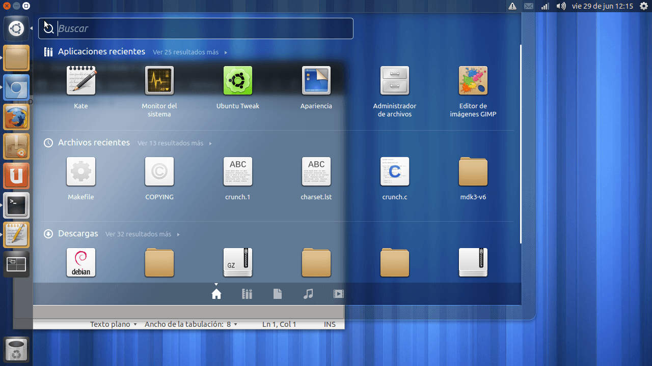Launch Monitor del sistema
The image size is (652, 366).
(159, 81)
